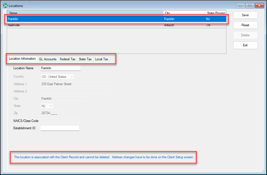
Task: Click the Zip code field
Action: tap(51, 113)
